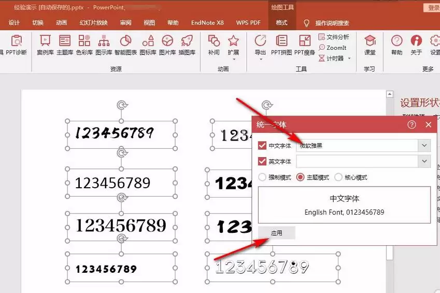Open the 图示库 diagram library
The image size is (440, 293).
tap(104, 45)
